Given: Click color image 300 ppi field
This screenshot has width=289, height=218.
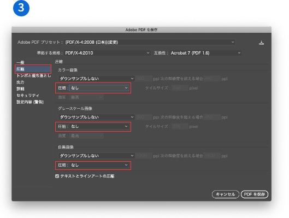Looking at the screenshot, I should 144,79.
